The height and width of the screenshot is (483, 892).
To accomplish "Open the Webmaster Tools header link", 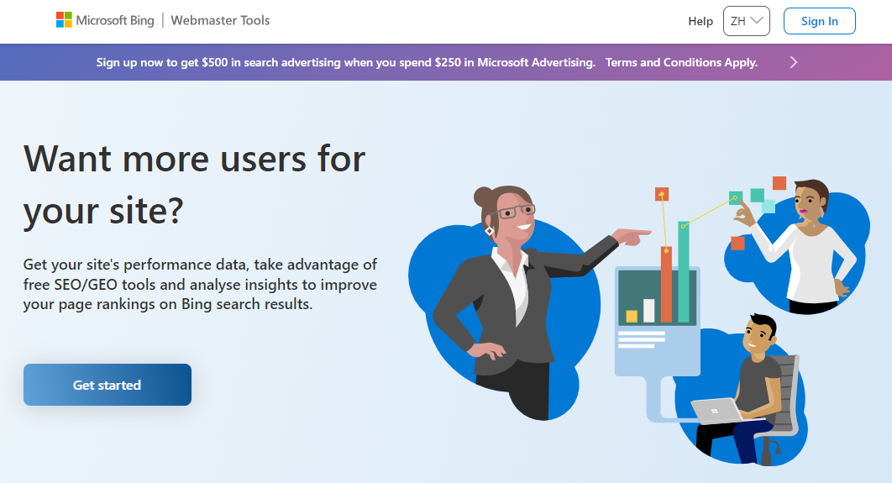I will click(220, 20).
